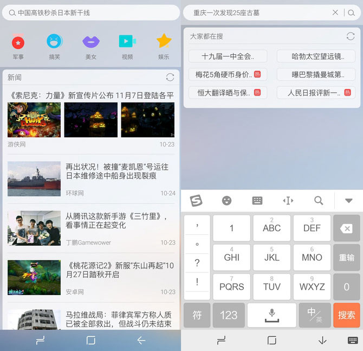Tap the orange 搜索 search key
The image size is (363, 351).
click(347, 315)
